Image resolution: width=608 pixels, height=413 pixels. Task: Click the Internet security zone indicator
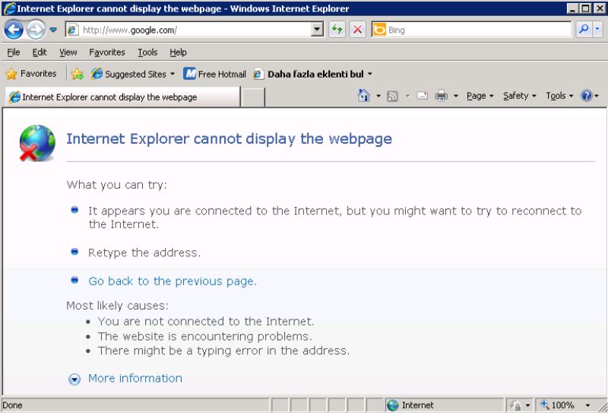click(x=445, y=405)
